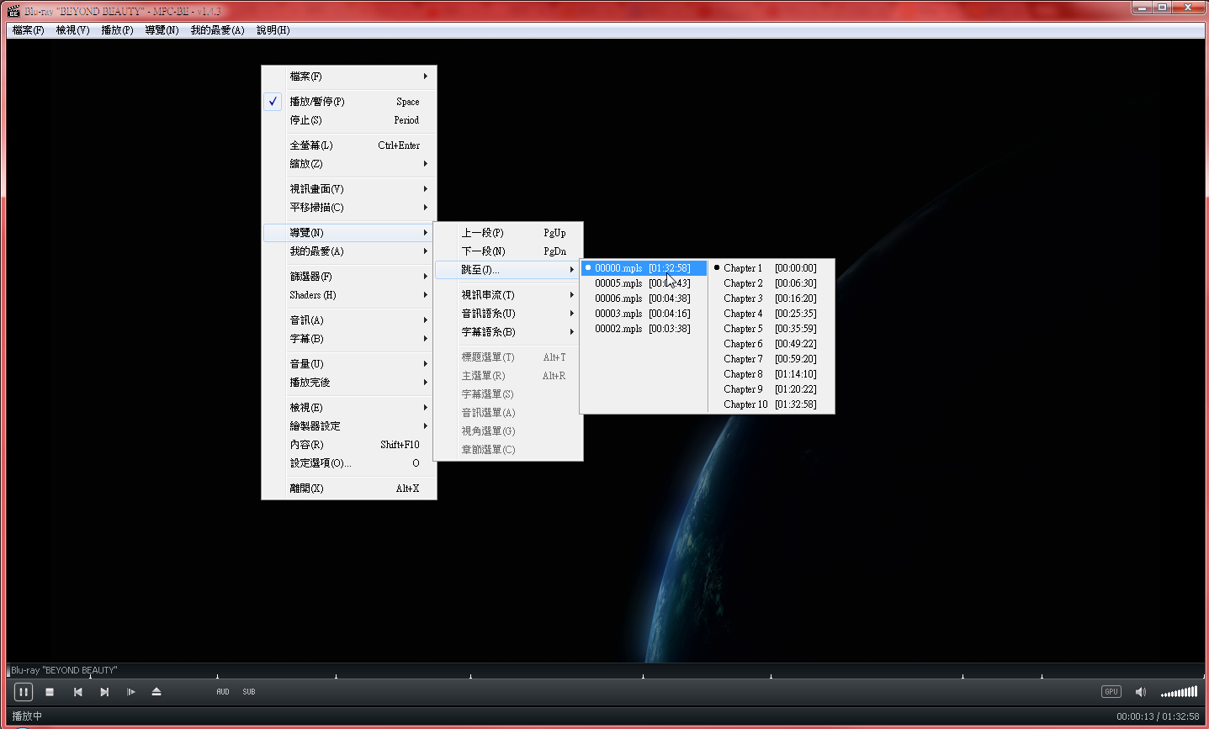The width and height of the screenshot is (1209, 729).
Task: Expand 音訊(A) submenu in the context menu
Action: (349, 320)
